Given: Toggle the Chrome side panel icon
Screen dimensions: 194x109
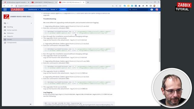Looking at the screenshot, I should (x=151, y=6).
